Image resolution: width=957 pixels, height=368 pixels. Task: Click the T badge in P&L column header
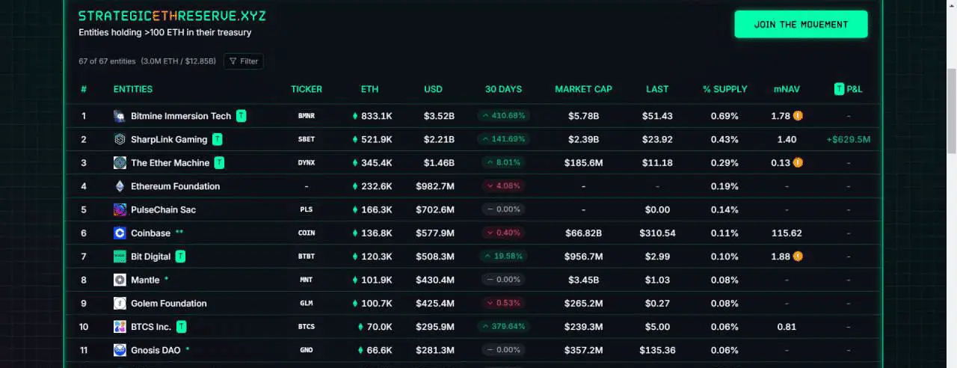839,89
